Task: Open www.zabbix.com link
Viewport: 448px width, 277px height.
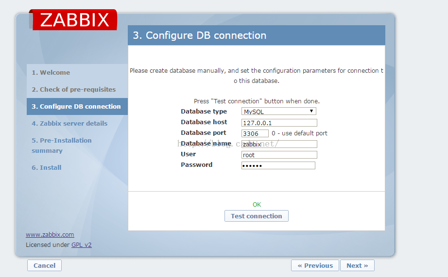Action: coord(50,234)
